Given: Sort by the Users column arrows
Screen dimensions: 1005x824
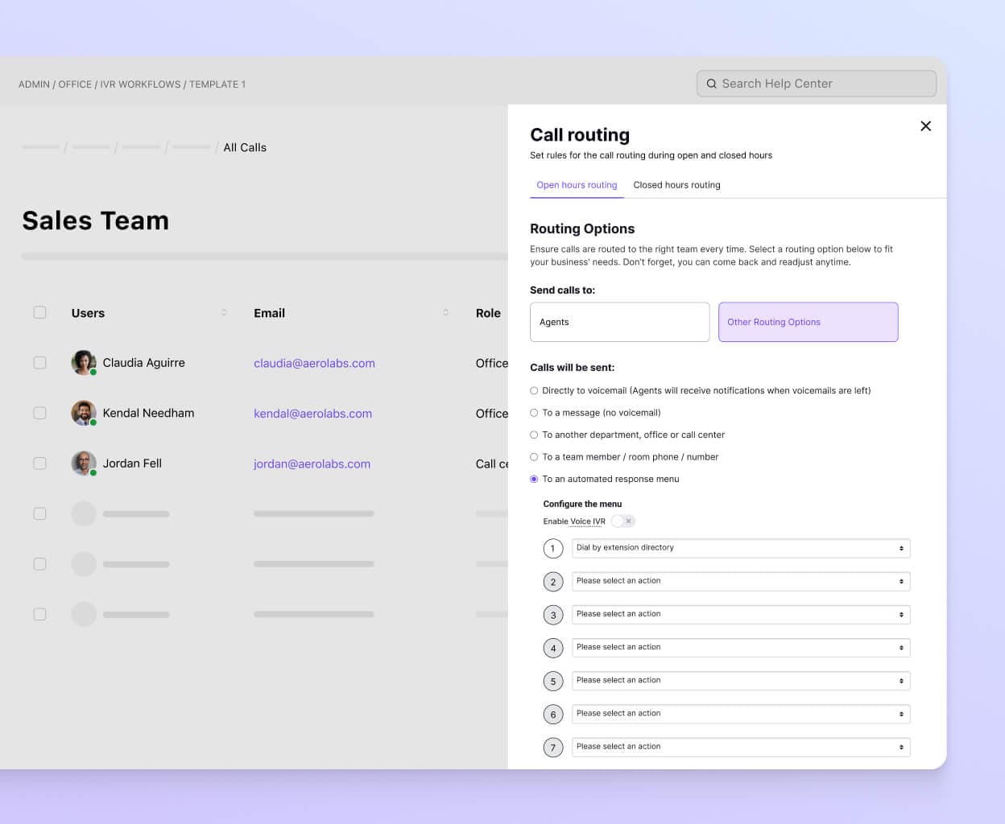Looking at the screenshot, I should coord(224,313).
